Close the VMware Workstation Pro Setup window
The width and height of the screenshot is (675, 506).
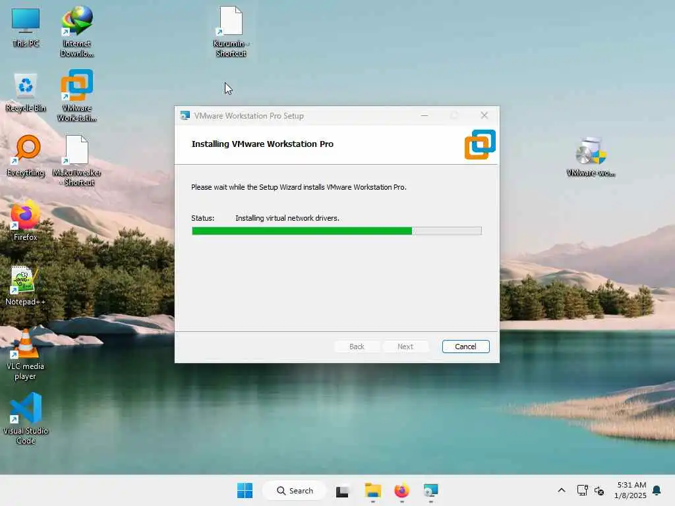coord(484,115)
